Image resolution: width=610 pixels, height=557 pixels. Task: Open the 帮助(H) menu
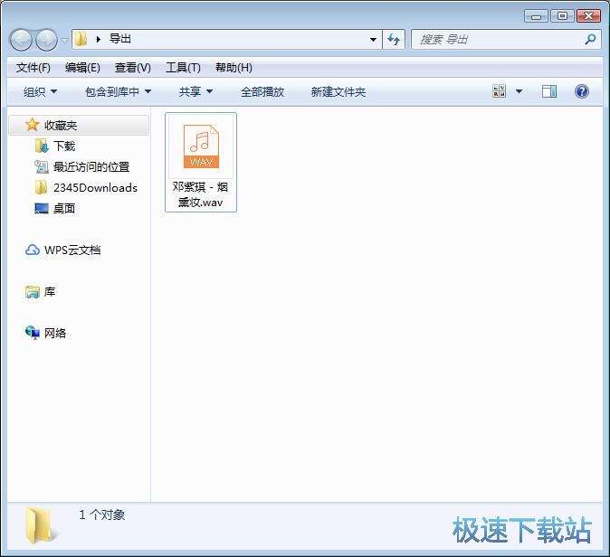tap(234, 68)
